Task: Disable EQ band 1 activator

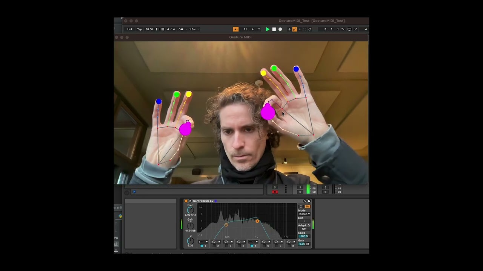Action: (x=202, y=246)
